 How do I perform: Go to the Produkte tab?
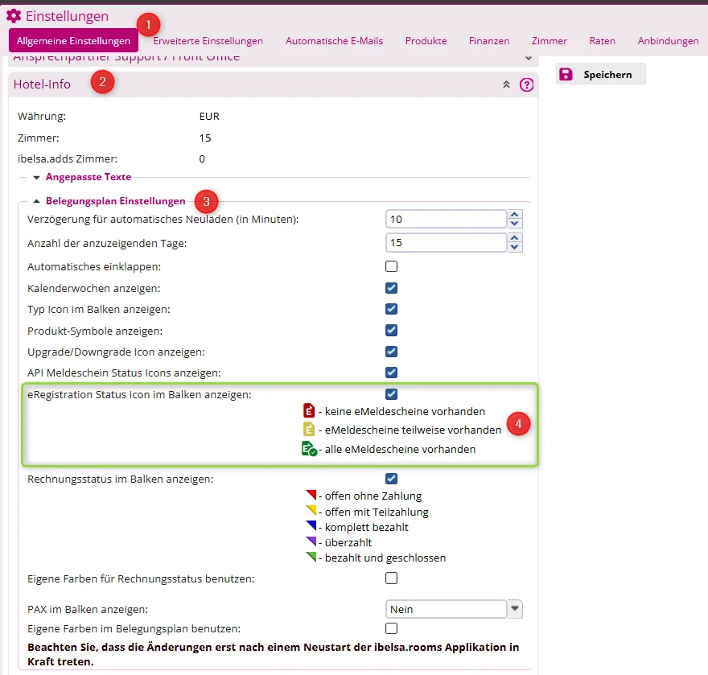click(426, 41)
